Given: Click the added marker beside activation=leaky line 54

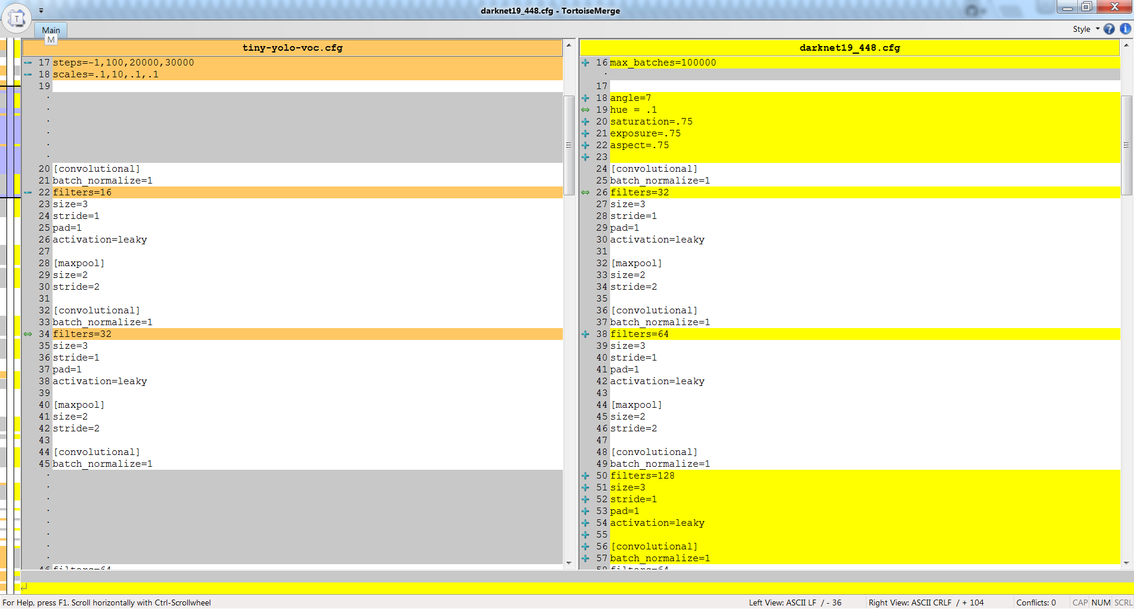Looking at the screenshot, I should (x=585, y=523).
